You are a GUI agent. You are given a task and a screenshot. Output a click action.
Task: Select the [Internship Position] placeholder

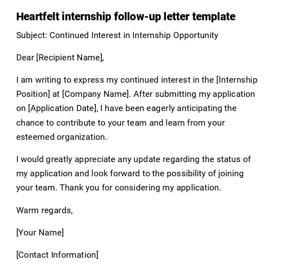237,80
